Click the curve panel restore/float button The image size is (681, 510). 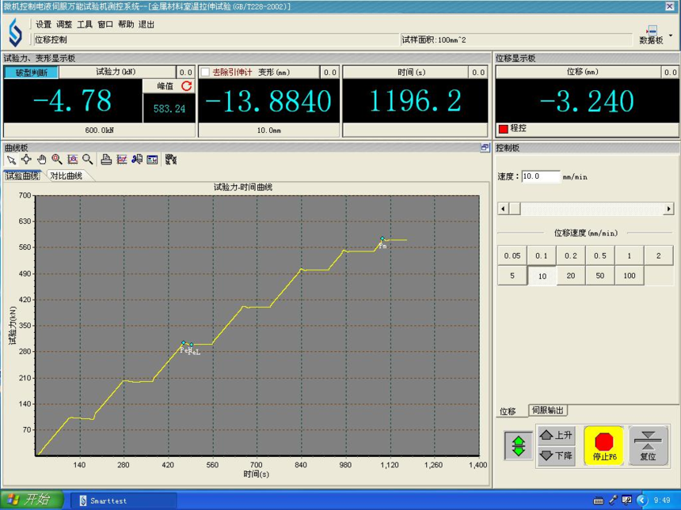(485, 148)
